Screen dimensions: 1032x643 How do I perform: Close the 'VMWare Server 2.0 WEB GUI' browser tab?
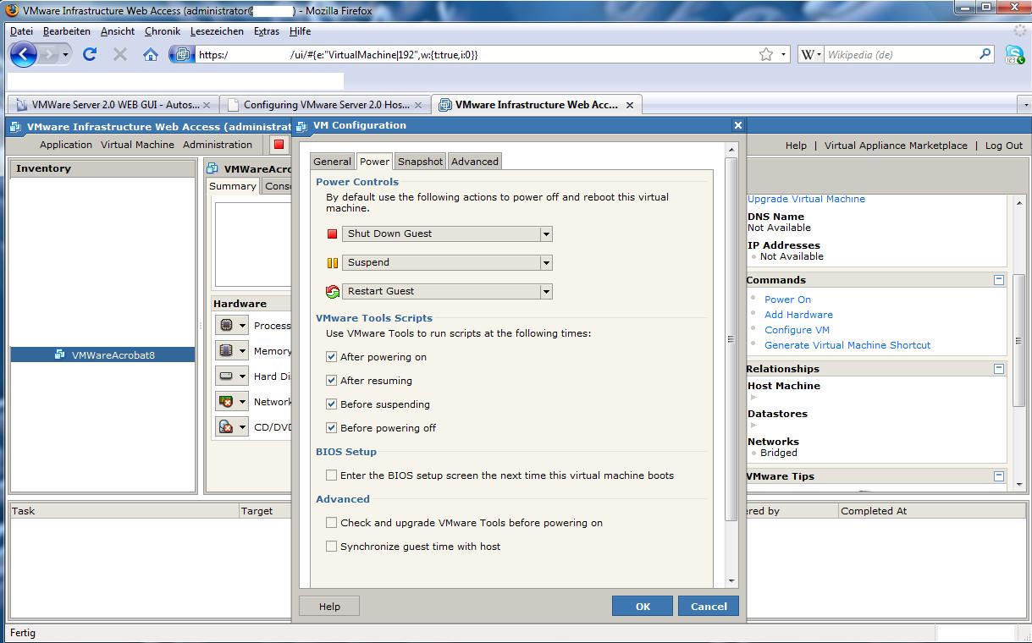[206, 105]
